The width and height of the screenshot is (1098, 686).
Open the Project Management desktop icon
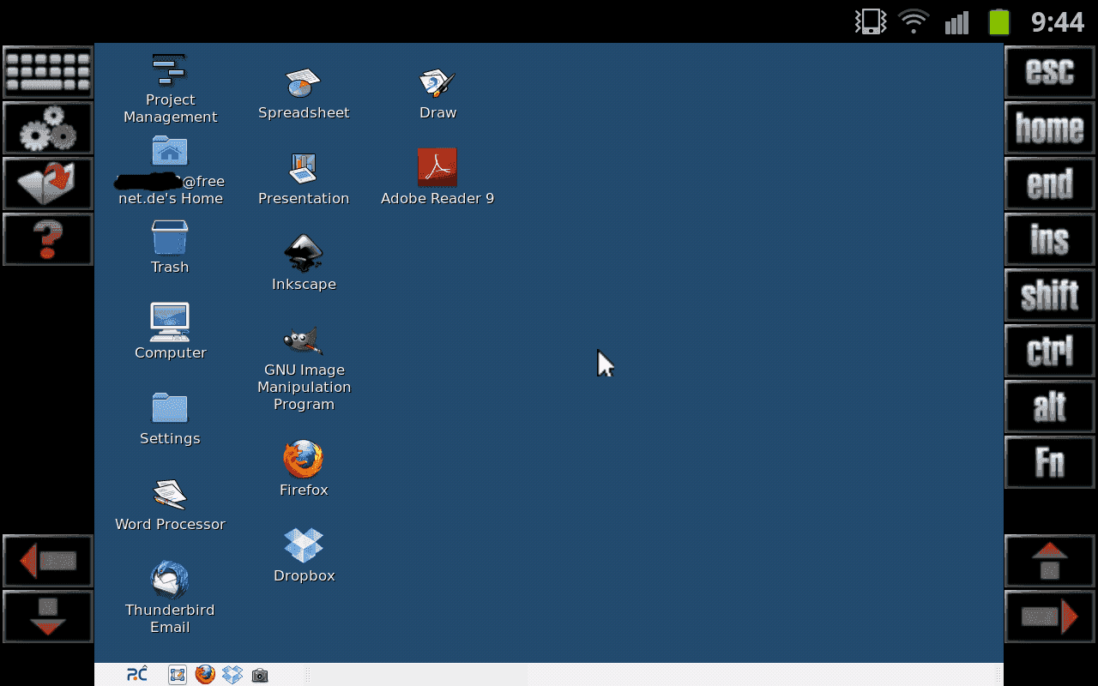coord(170,70)
